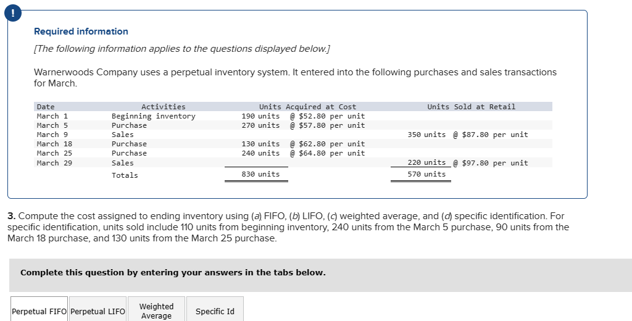Select the Weighted Average tab
Image resolution: width=632 pixels, height=321 pixels.
156,309
